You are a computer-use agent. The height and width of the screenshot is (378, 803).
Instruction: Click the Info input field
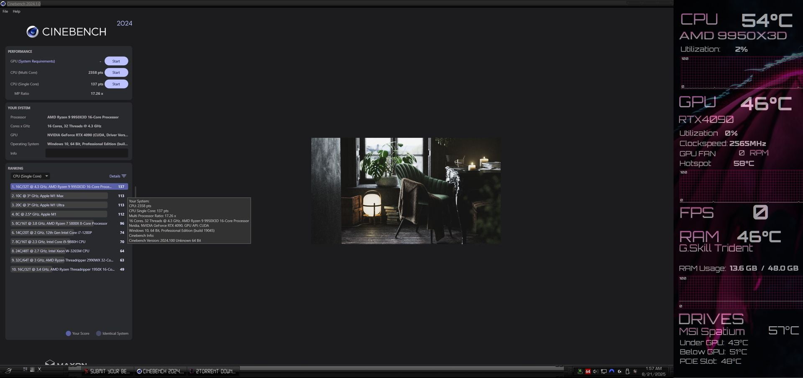[x=87, y=154]
